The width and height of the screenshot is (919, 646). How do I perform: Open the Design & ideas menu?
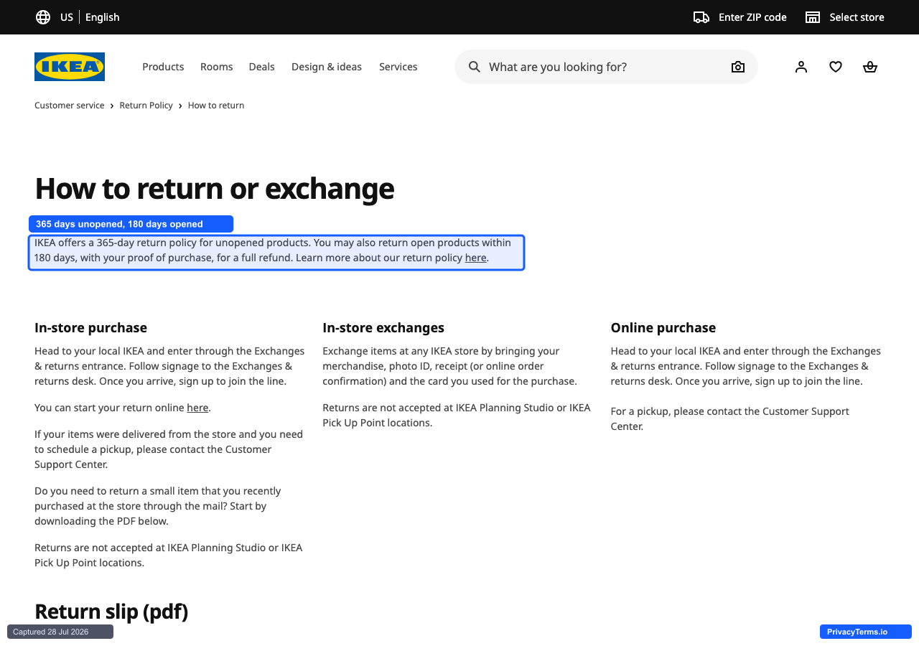327,67
